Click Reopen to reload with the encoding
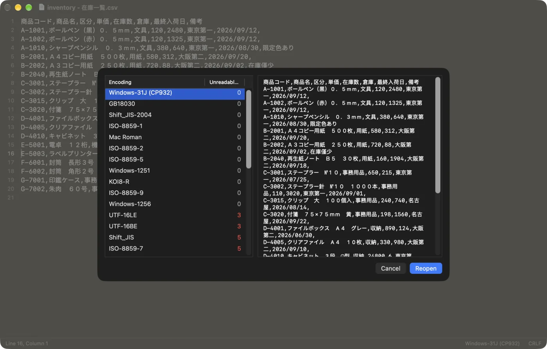The height and width of the screenshot is (349, 547). point(426,268)
